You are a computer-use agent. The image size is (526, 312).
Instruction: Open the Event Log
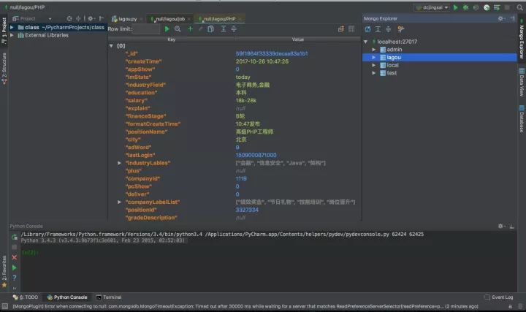point(498,297)
